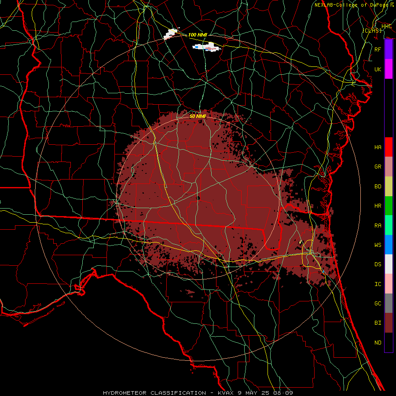Click the ND legend label

[378, 343]
